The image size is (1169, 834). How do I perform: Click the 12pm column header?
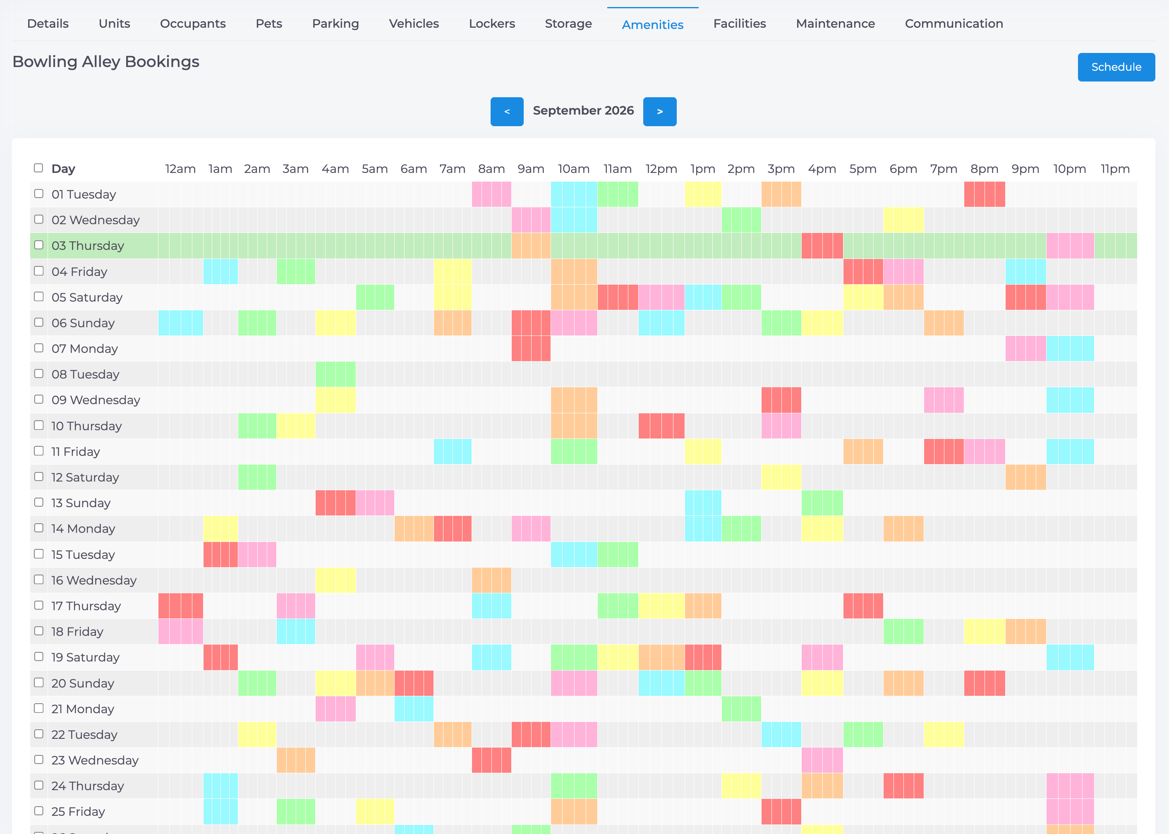pos(661,169)
